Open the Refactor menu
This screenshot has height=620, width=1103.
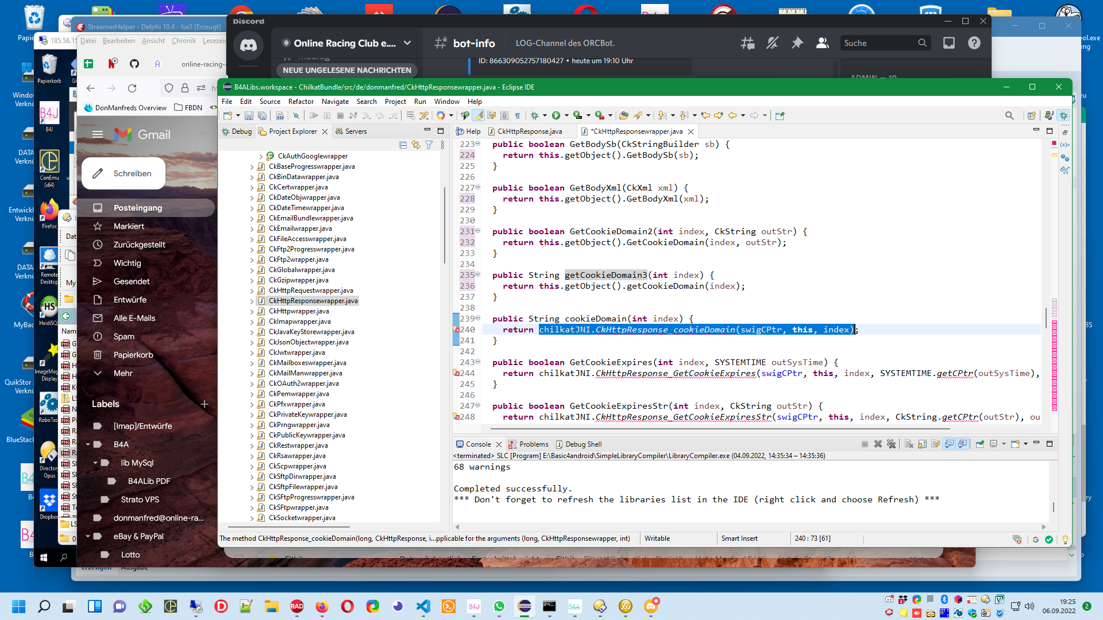click(x=300, y=102)
